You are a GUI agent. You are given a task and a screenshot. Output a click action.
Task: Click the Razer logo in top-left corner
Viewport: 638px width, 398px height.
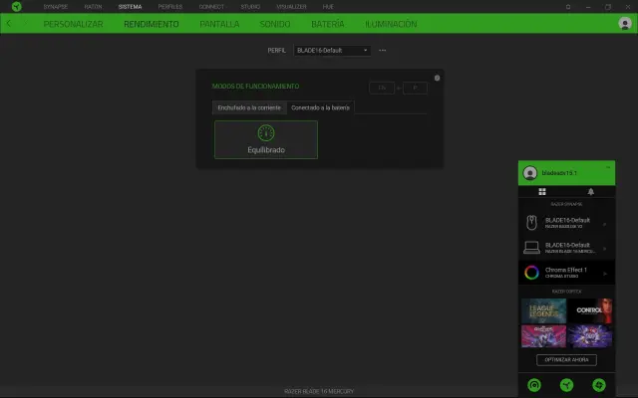coord(16,6)
